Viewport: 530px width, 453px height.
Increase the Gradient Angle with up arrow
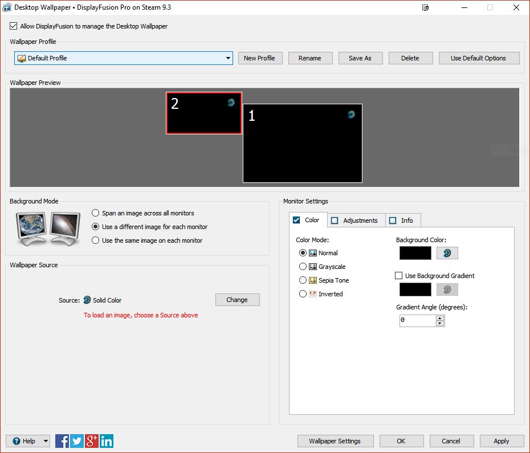[x=439, y=318]
